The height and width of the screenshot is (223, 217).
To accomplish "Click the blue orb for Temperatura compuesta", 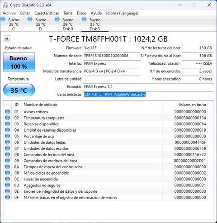I will point(7,118).
